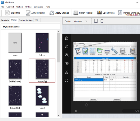Click the print icon in preview sidebar
140x121 pixels.
point(67,63)
